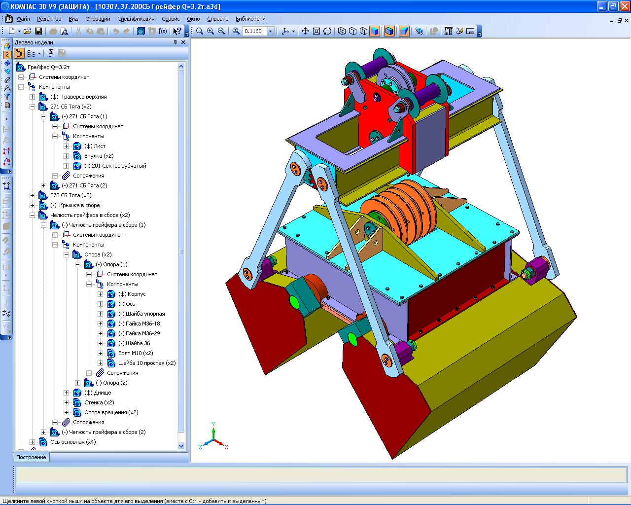Click the model tree vertical scrollbar
This screenshot has width=631, height=505.
click(181, 256)
